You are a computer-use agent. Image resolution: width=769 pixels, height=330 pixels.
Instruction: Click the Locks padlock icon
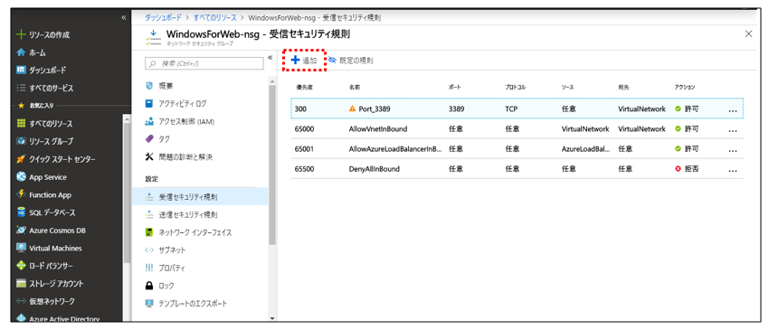coord(149,286)
